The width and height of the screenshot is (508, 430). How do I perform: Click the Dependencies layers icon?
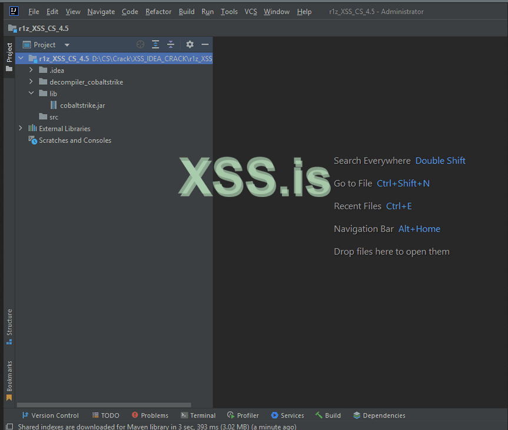coord(357,415)
